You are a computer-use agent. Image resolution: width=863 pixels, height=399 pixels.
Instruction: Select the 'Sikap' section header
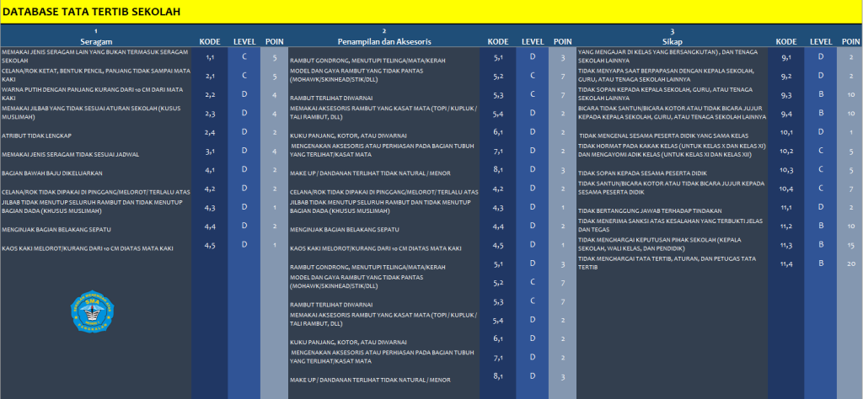click(672, 41)
